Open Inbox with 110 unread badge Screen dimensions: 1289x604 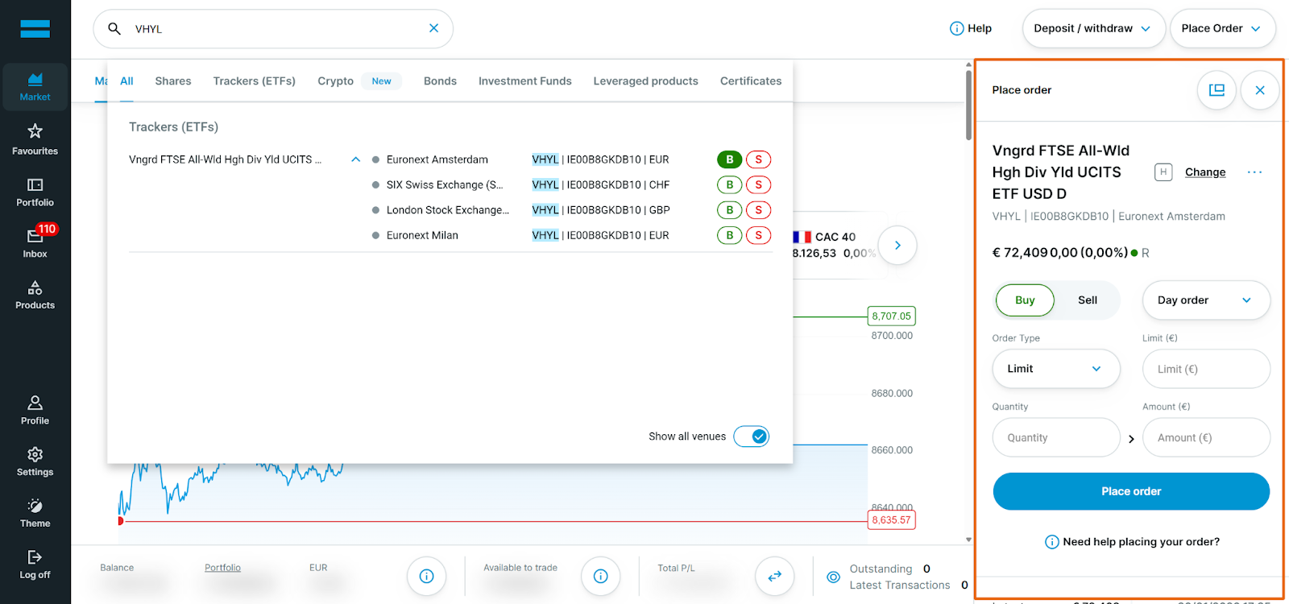pyautogui.click(x=35, y=242)
